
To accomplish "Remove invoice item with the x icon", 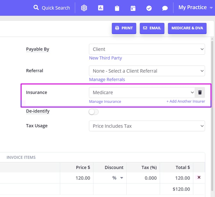I will [199, 177].
